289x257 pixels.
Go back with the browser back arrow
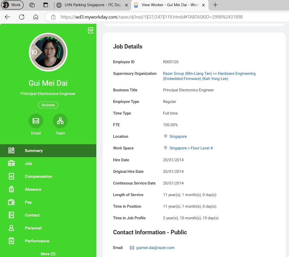[7, 17]
